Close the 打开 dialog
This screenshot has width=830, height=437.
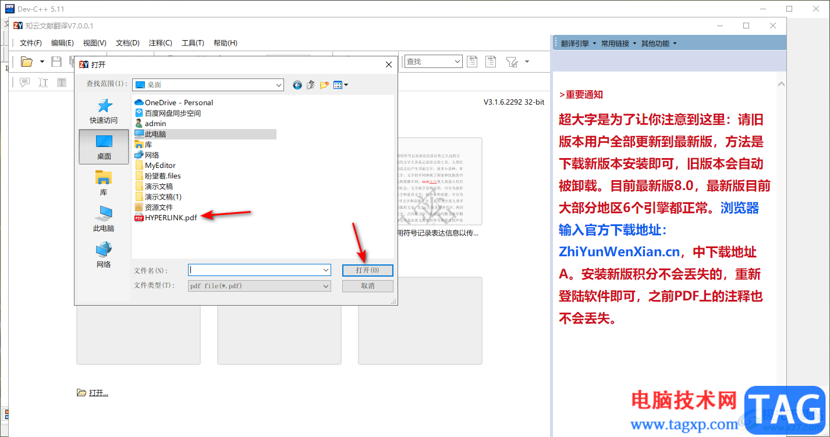point(389,65)
